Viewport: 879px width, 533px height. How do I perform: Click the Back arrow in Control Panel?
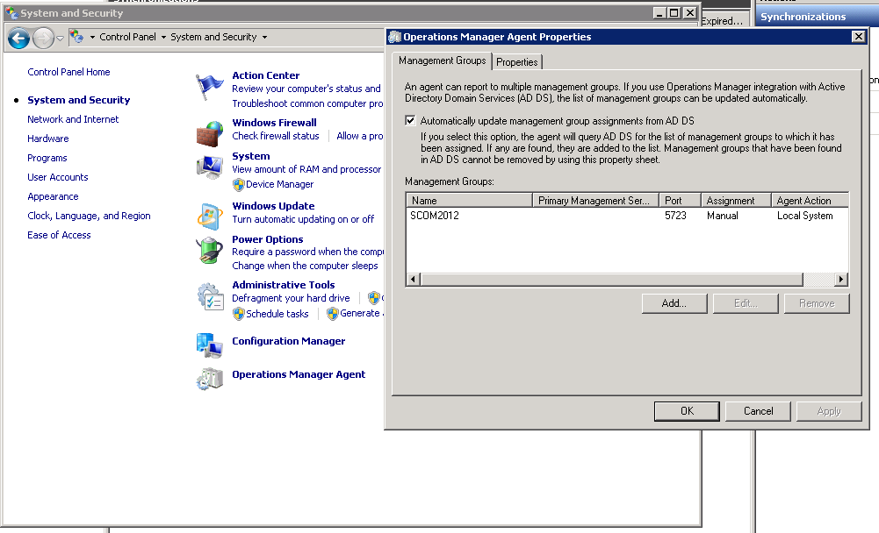coord(18,38)
